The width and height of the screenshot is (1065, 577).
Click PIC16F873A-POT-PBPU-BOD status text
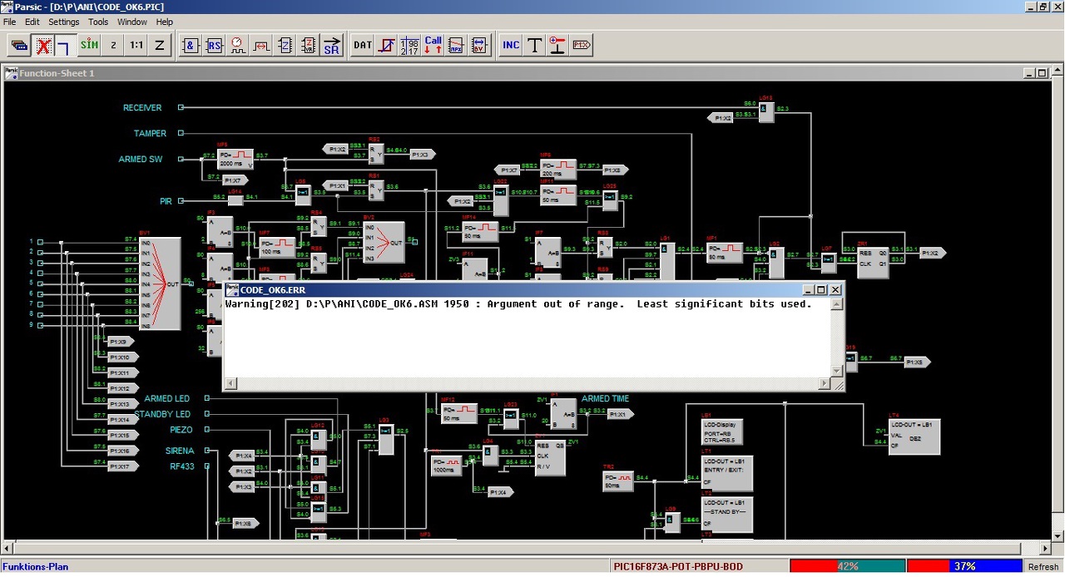coord(678,567)
